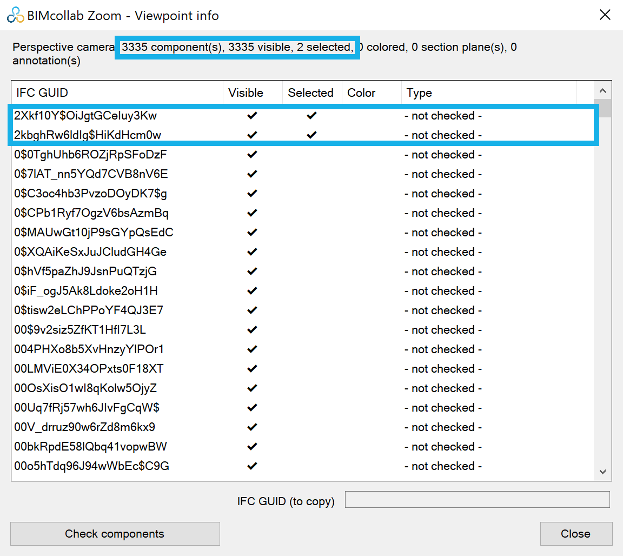Click Visible checkmark for 2Xkf10Y$OiJgtGCeluy3Kw
The width and height of the screenshot is (623, 556).
tap(252, 116)
